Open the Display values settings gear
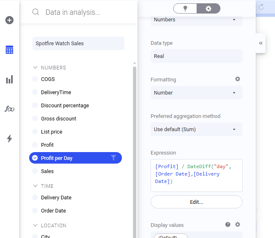 tap(237, 224)
